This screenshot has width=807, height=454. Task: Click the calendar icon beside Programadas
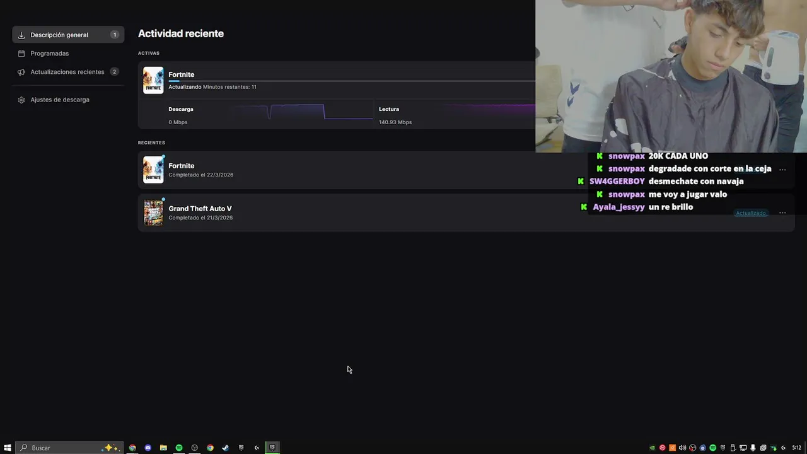pyautogui.click(x=21, y=54)
